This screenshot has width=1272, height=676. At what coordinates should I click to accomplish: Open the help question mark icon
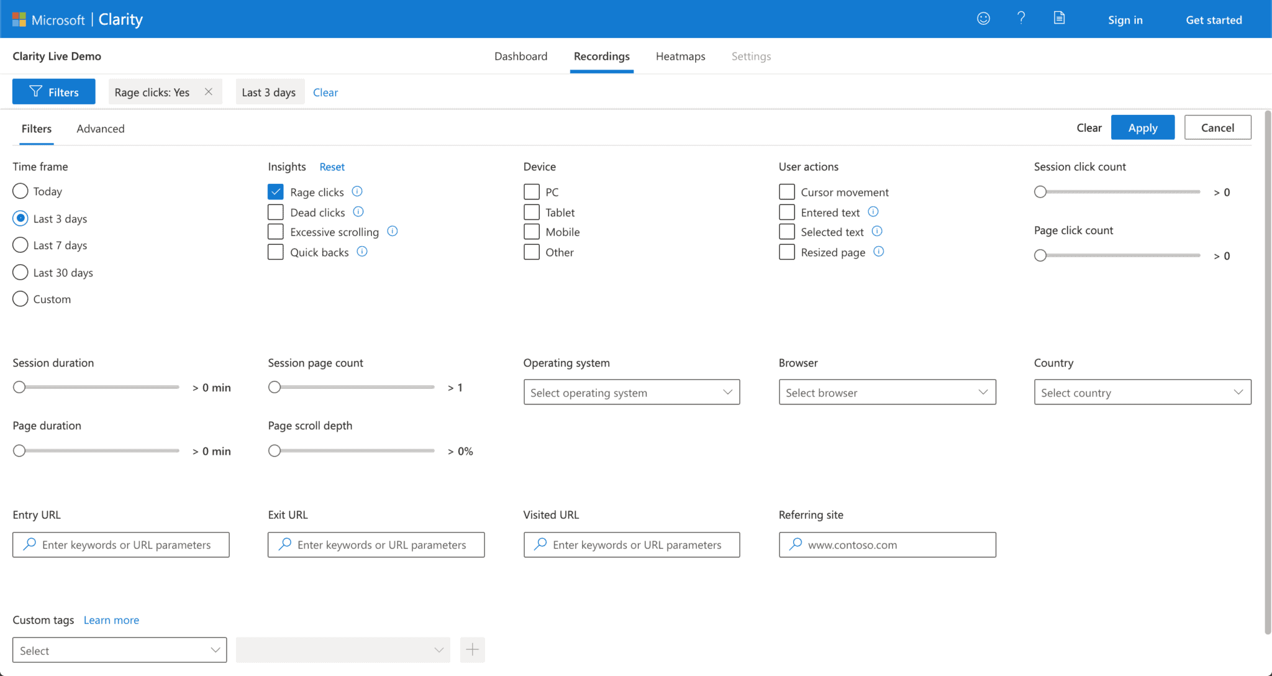1020,18
